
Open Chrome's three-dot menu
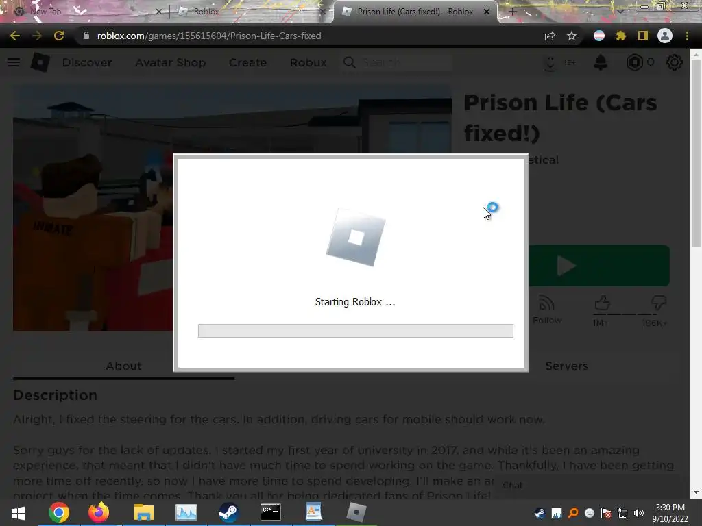[687, 36]
